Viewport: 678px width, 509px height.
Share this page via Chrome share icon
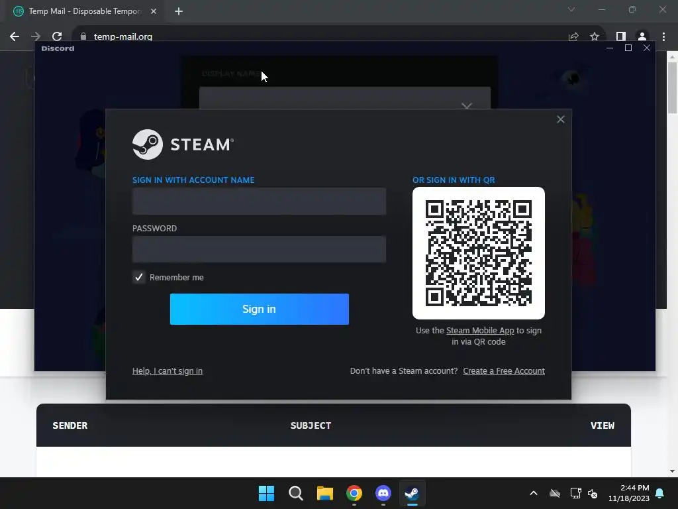(573, 36)
